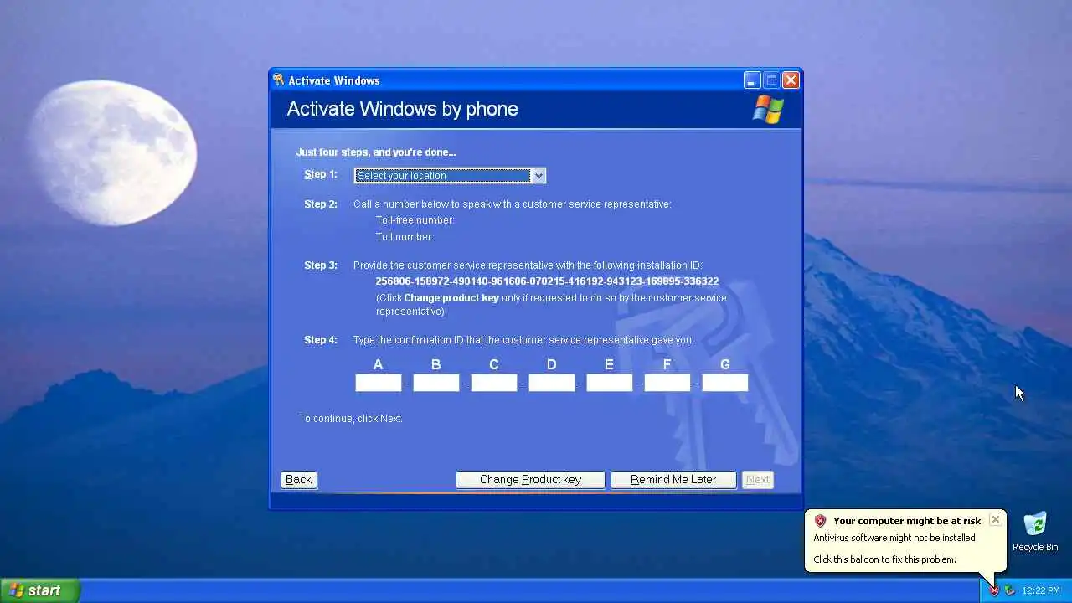The height and width of the screenshot is (603, 1072).
Task: Open the Select your location dropdown
Action: click(450, 175)
